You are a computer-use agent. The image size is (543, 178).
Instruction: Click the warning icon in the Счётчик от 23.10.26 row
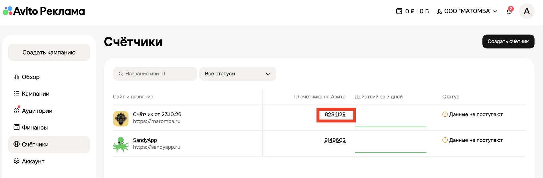pyautogui.click(x=445, y=114)
